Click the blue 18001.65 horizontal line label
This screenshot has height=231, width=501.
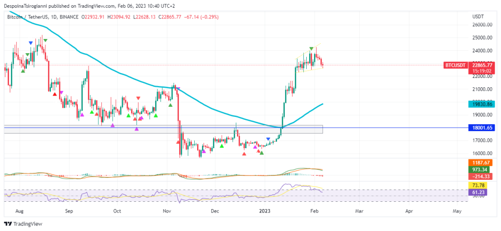(481, 128)
